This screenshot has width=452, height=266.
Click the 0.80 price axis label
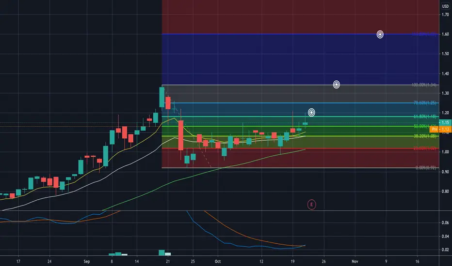pos(445,191)
